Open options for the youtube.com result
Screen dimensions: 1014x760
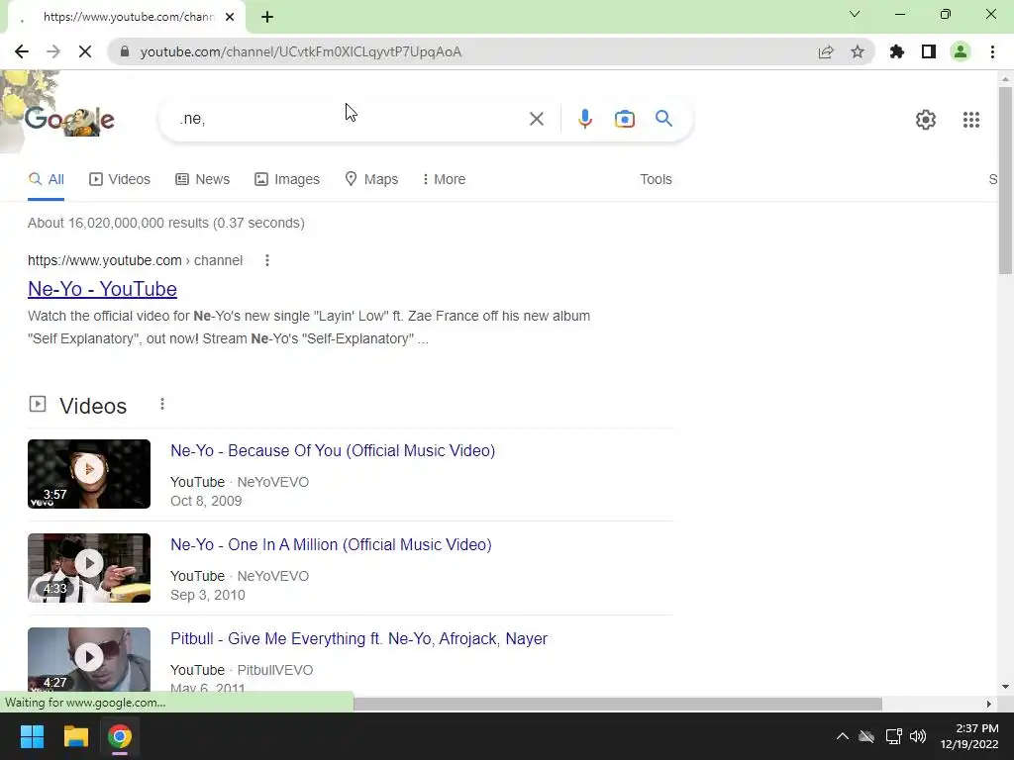point(267,260)
